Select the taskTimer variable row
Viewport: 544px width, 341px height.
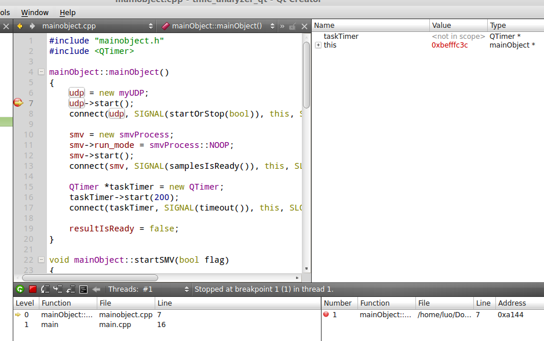(428, 36)
